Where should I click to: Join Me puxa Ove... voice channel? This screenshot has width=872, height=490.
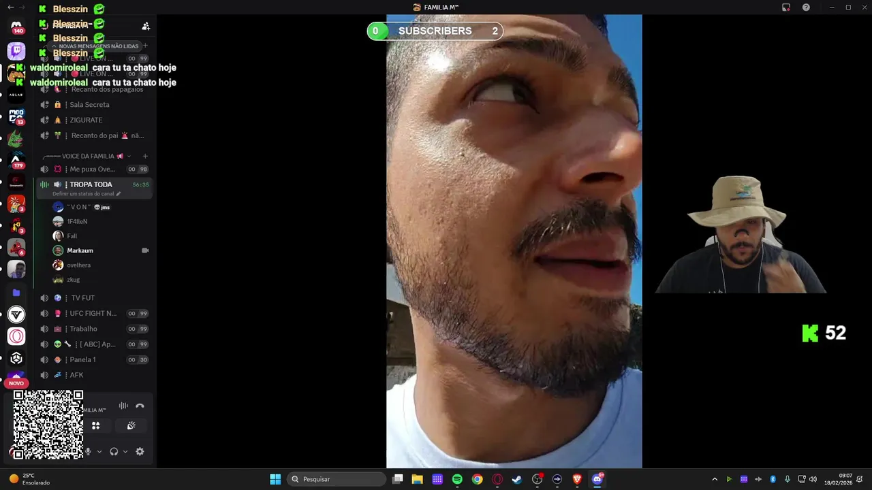95,169
